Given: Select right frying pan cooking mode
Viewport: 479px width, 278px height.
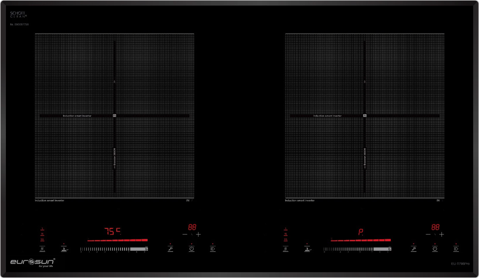Looking at the screenshot, I should [x=307, y=249].
